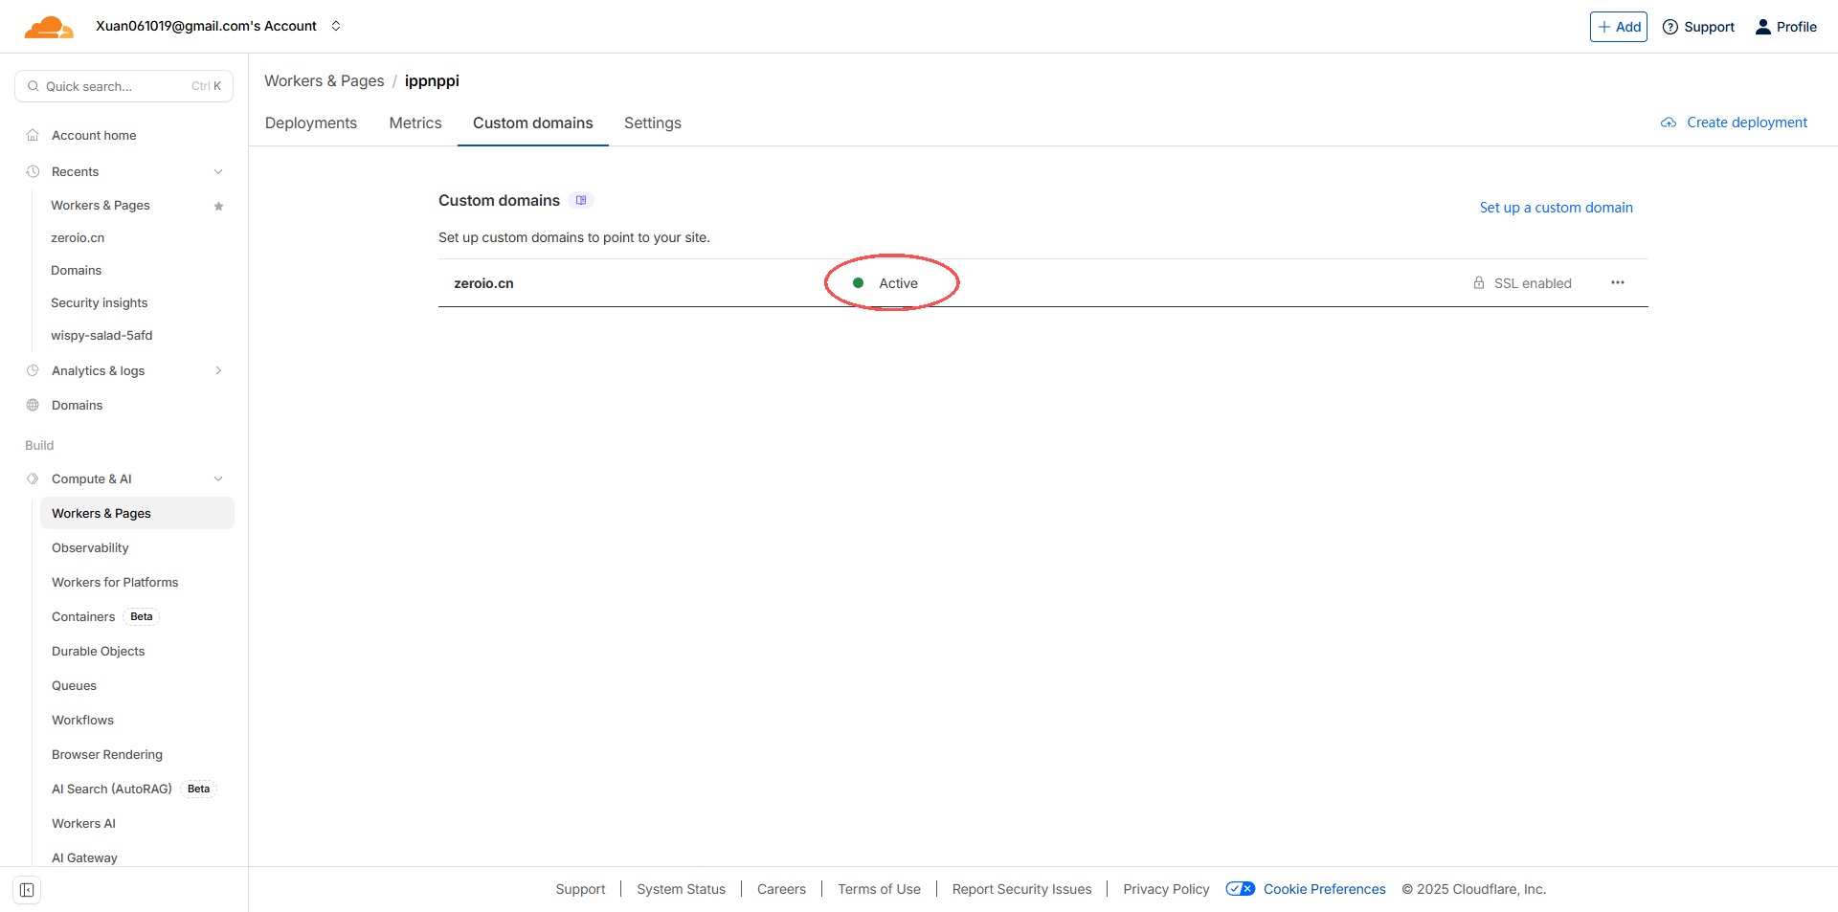Open Containers Beta
The height and width of the screenshot is (912, 1838).
click(104, 616)
